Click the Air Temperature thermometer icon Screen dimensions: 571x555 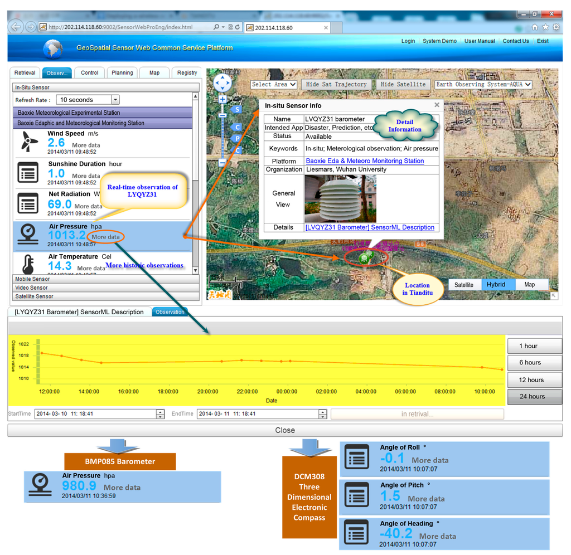[28, 264]
